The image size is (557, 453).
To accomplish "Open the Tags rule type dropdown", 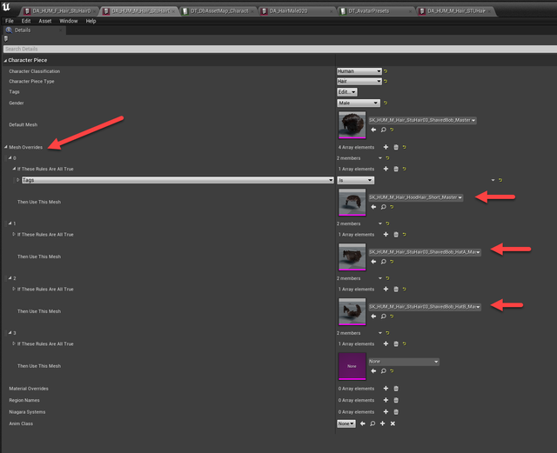I will click(x=178, y=180).
